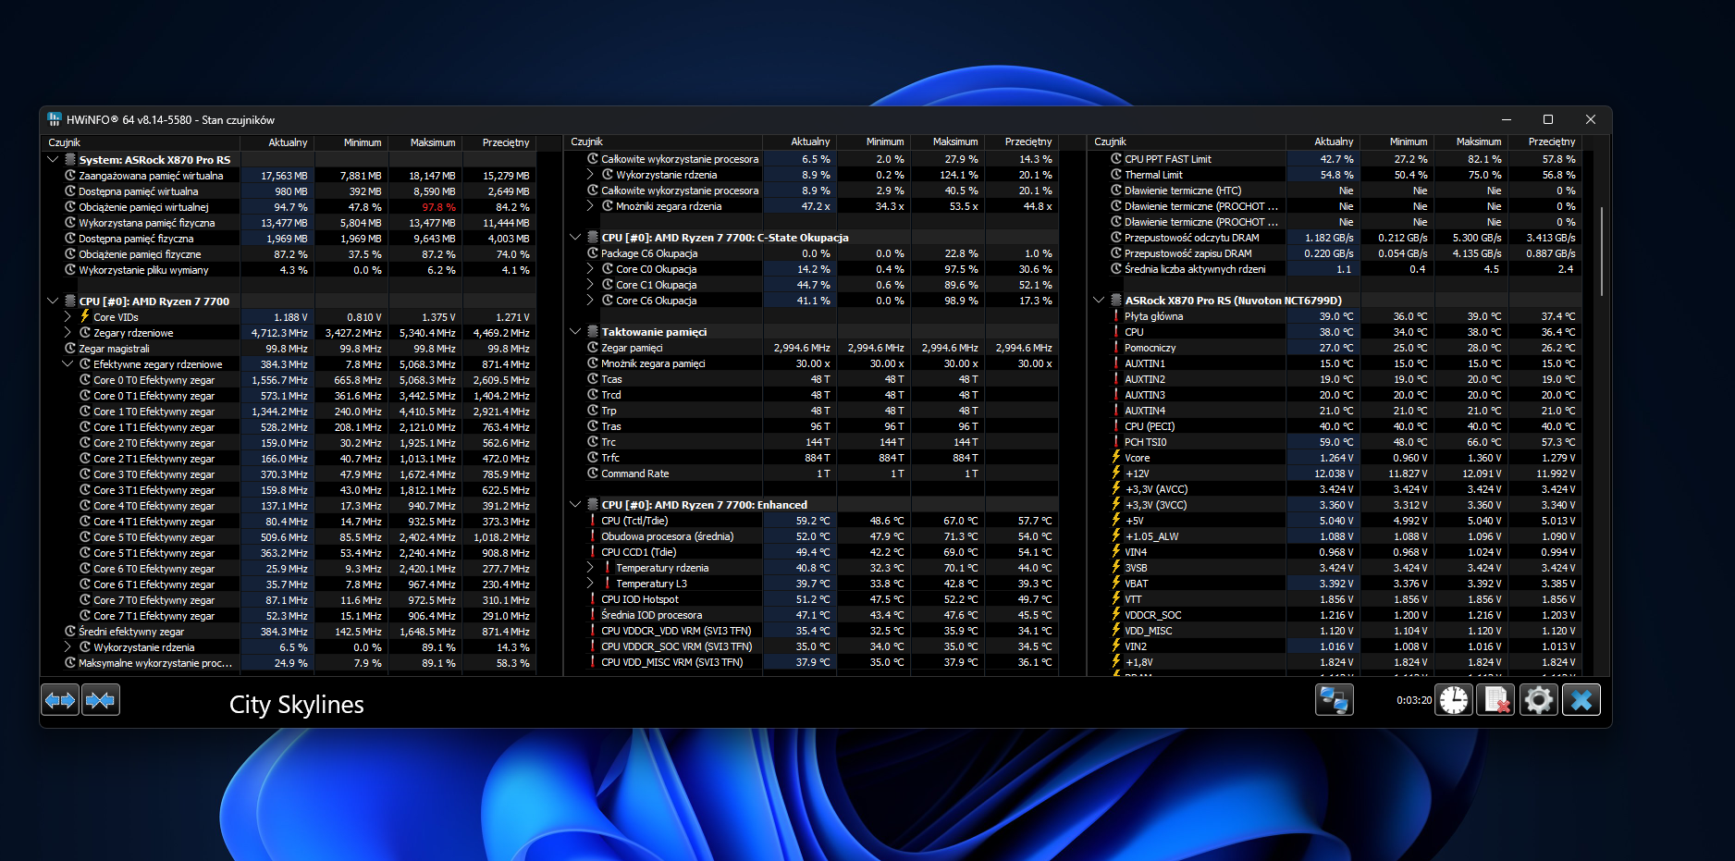1735x861 pixels.
Task: Expand the Zegary rdzeniowe row
Action: [x=68, y=332]
